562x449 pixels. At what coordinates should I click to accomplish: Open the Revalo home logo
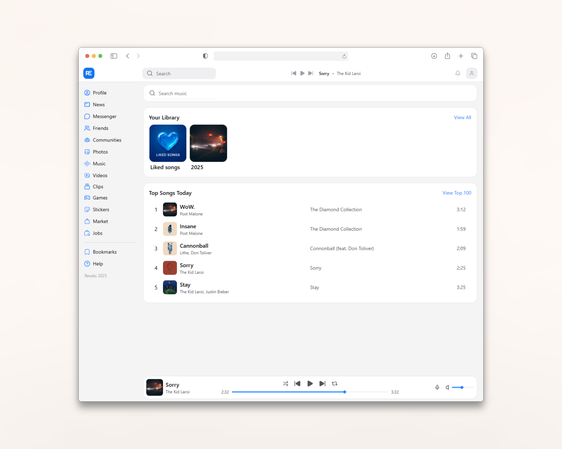[89, 73]
